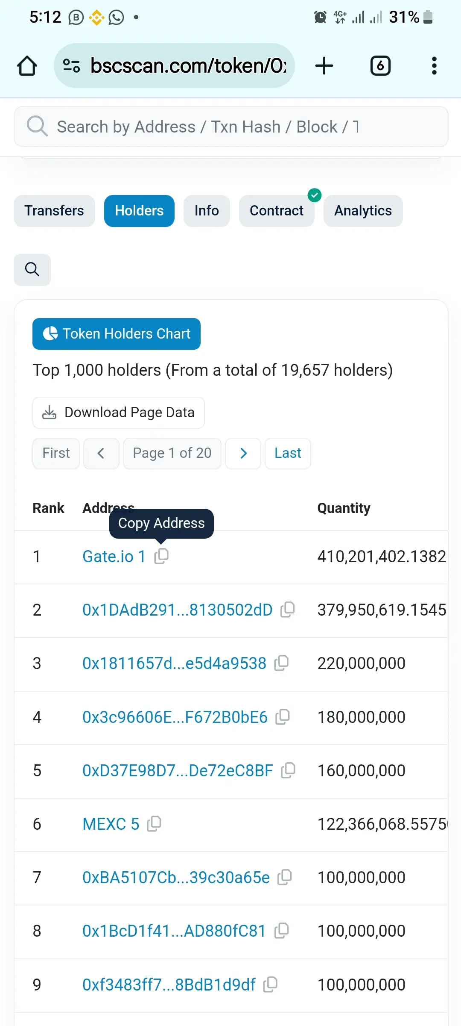
Task: Switch to the Transfers tab
Action: [54, 211]
